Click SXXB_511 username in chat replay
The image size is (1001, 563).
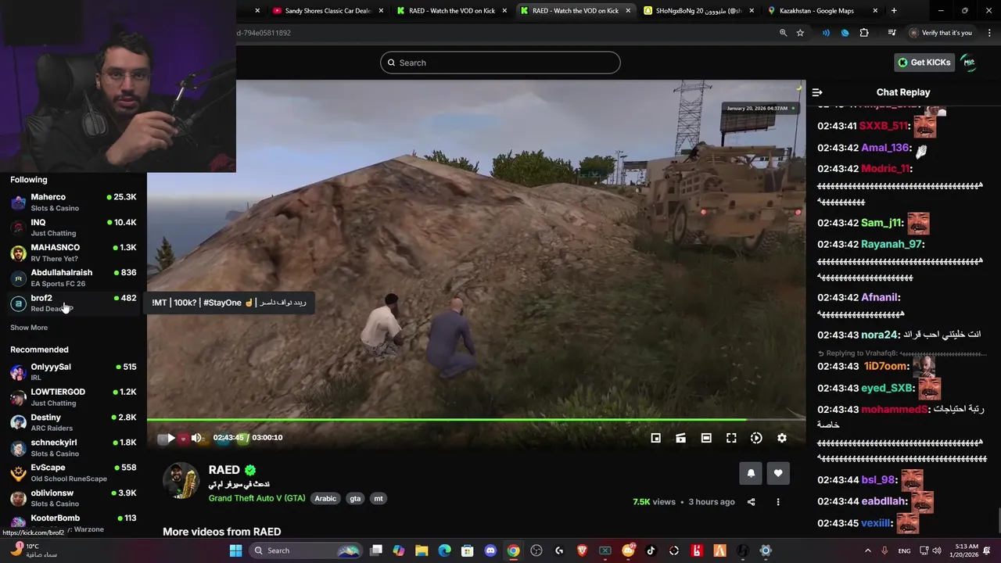[883, 126]
